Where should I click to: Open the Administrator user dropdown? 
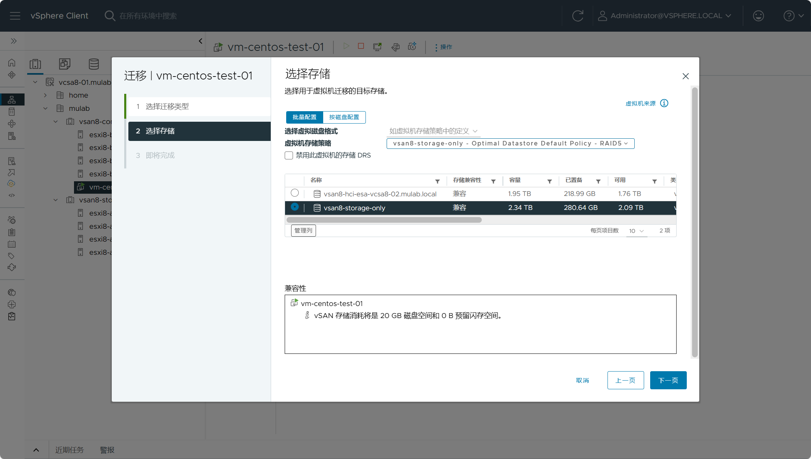(665, 16)
